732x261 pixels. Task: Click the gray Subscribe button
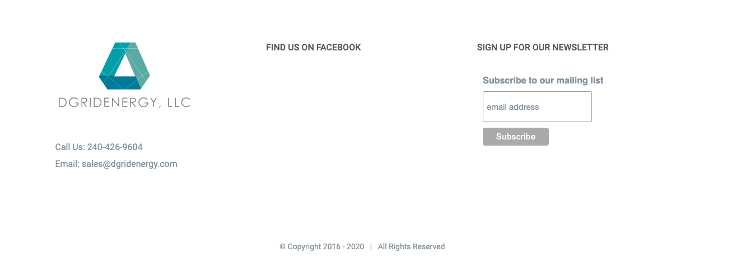point(516,137)
